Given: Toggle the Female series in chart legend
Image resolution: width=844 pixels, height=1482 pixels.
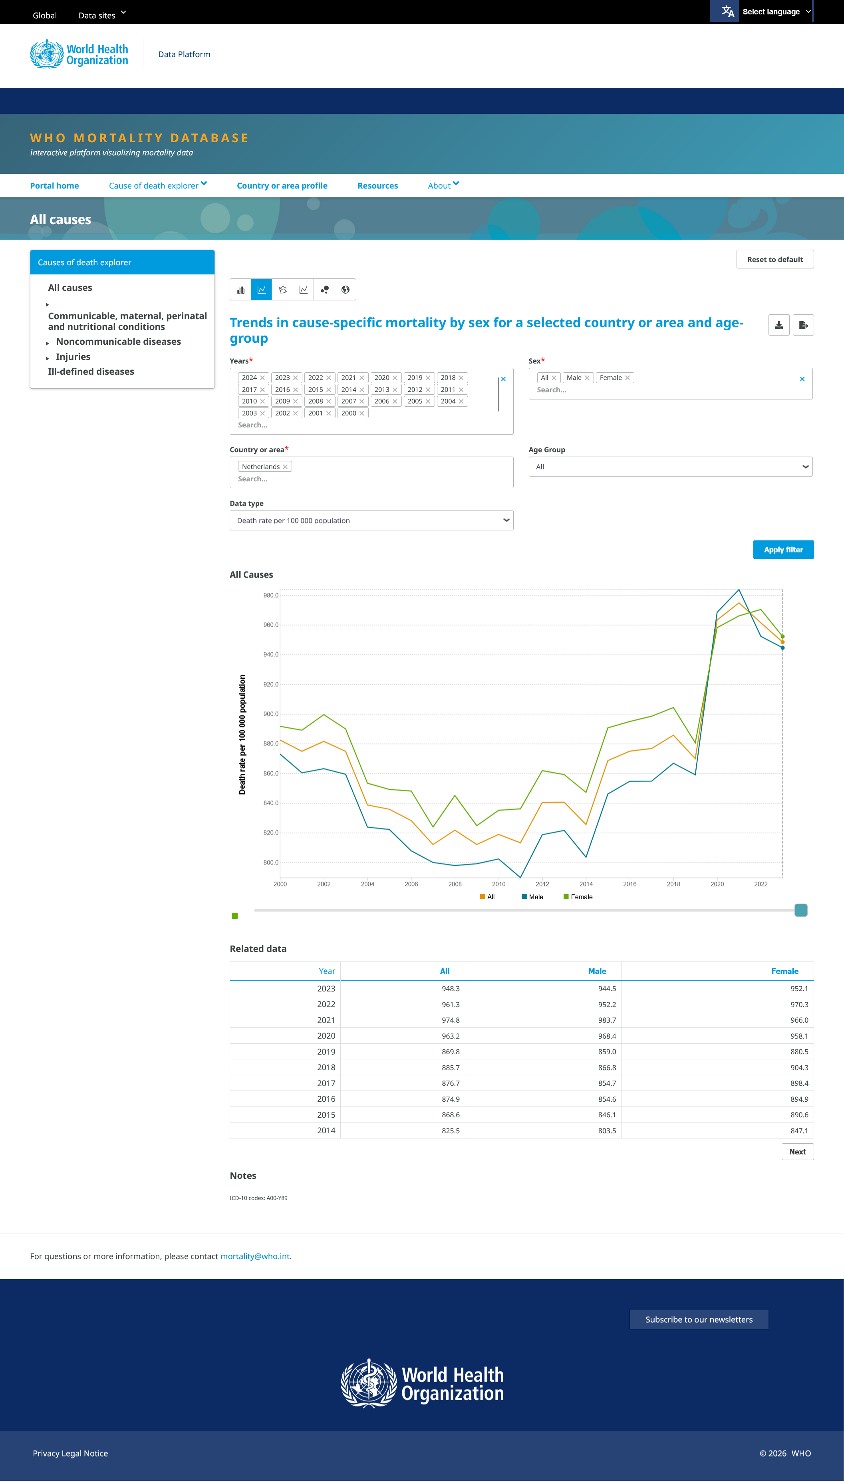Looking at the screenshot, I should tap(578, 897).
